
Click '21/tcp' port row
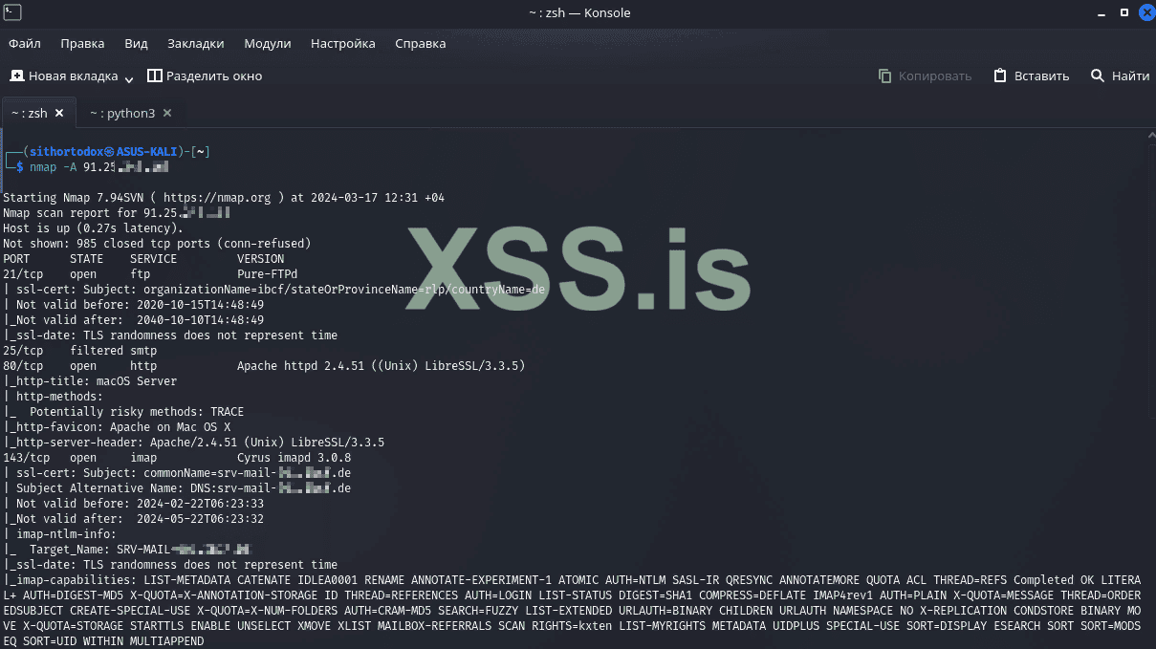[x=151, y=274]
